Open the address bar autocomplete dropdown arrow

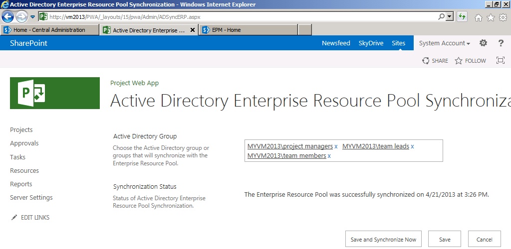[450, 16]
